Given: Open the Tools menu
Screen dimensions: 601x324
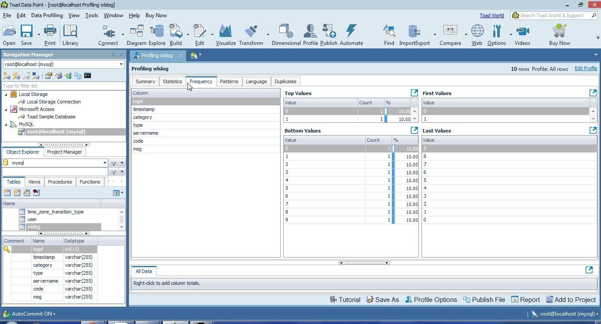Looking at the screenshot, I should (92, 15).
